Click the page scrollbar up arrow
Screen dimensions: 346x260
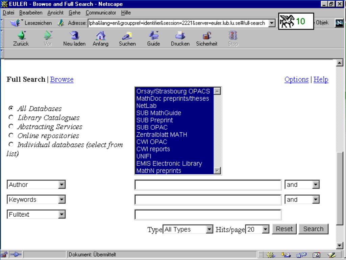340,63
